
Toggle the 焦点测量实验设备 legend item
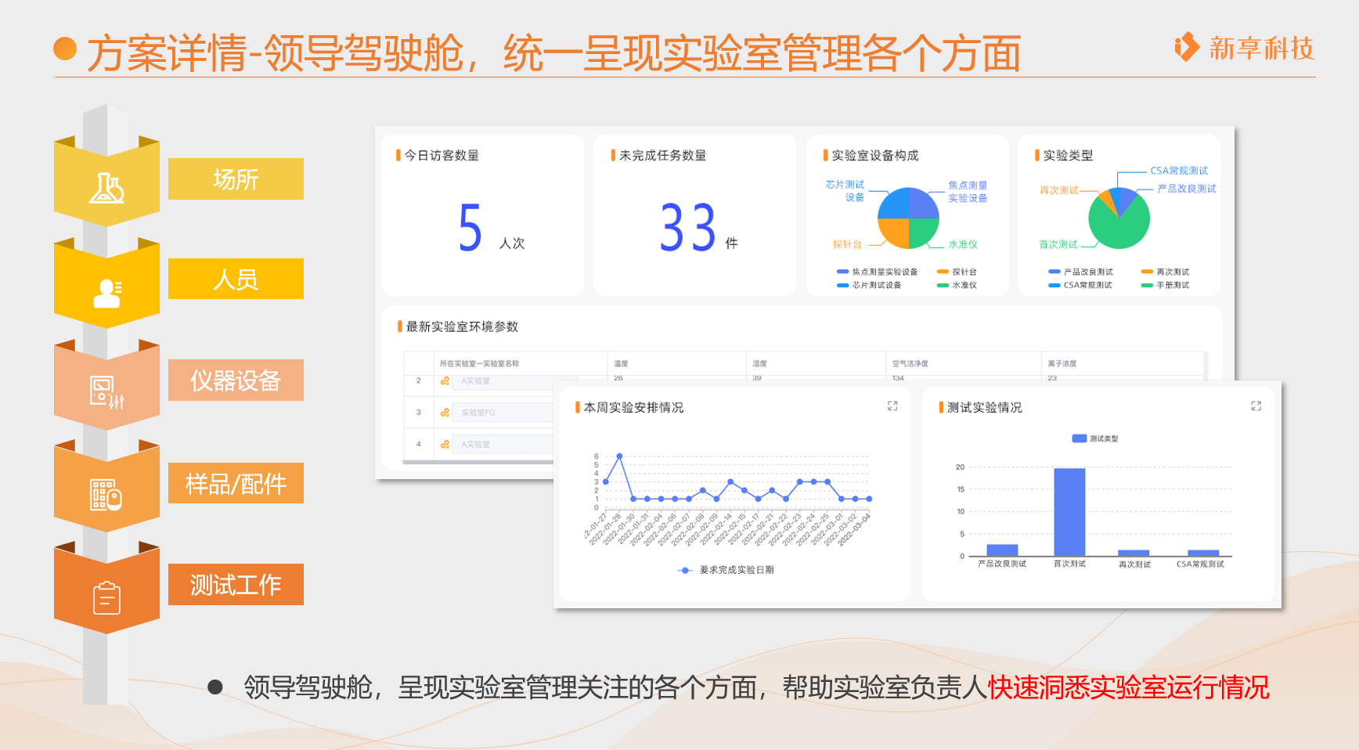[x=877, y=272]
